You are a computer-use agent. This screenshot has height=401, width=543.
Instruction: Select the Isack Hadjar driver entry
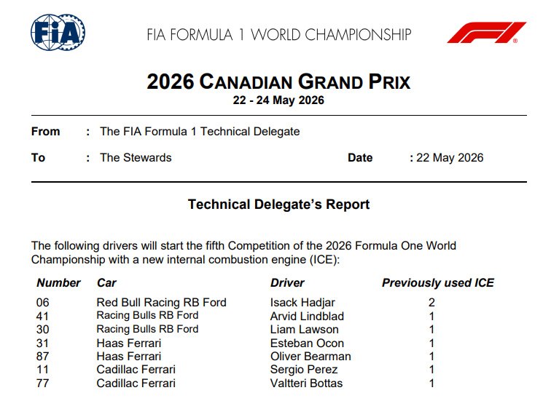(x=302, y=303)
